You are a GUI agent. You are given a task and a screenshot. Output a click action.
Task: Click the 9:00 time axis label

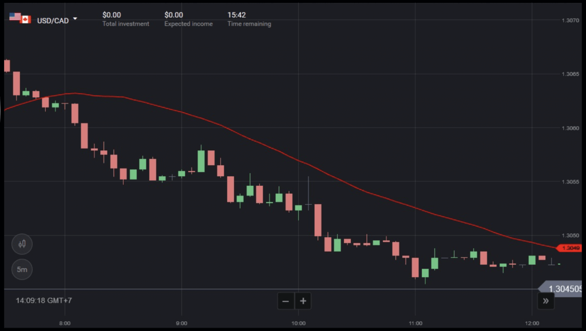181,323
